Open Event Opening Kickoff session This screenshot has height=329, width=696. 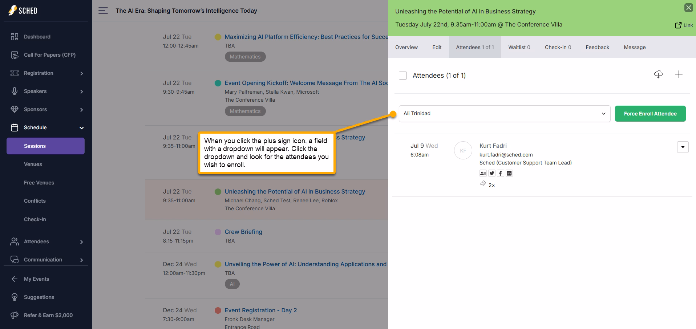click(x=306, y=83)
